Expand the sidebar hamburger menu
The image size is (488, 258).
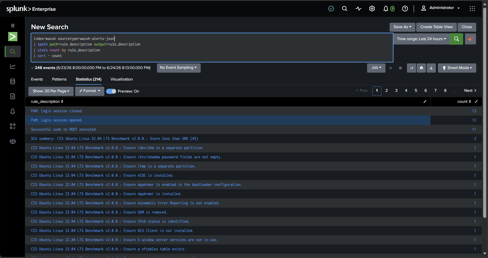[13, 26]
